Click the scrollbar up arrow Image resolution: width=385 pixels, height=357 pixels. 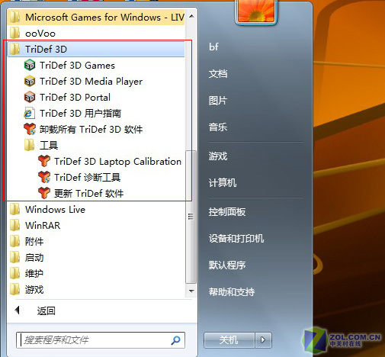click(191, 16)
